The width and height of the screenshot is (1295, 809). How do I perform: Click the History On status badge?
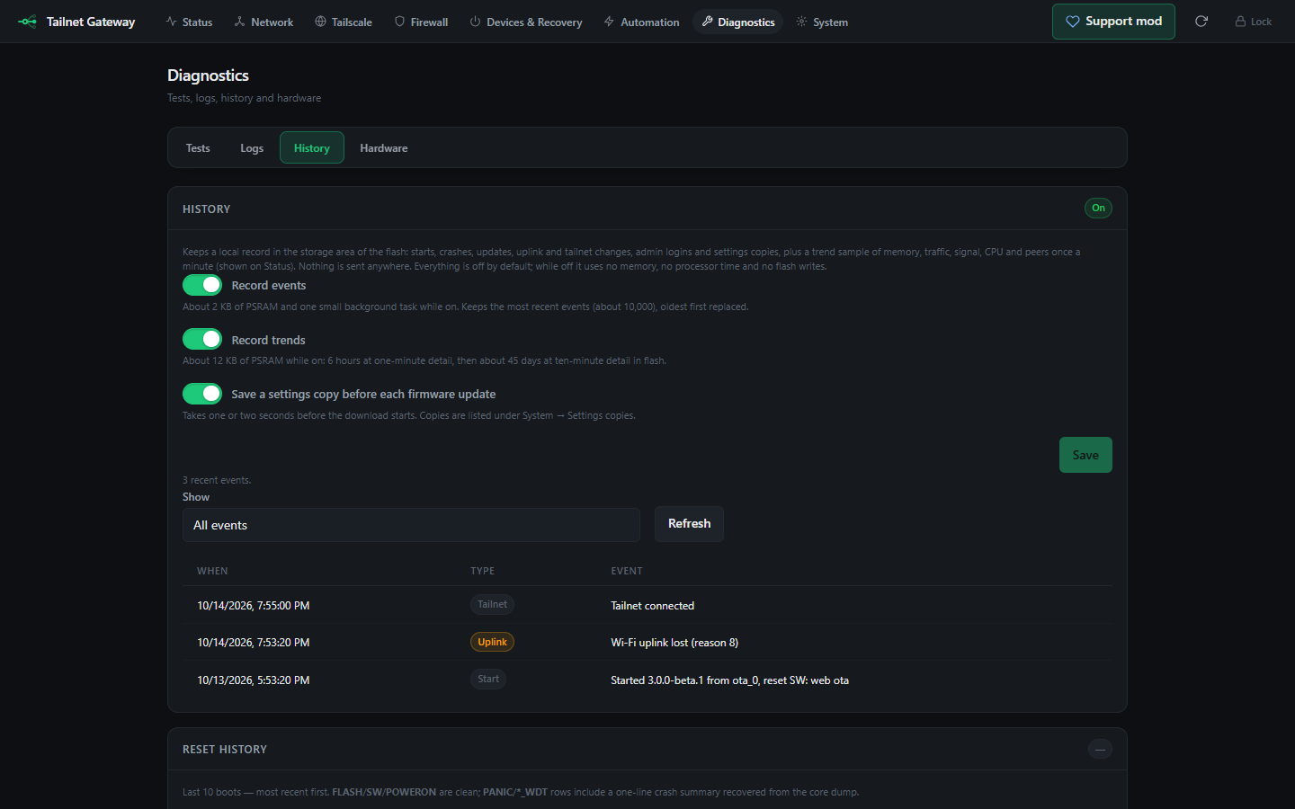pyautogui.click(x=1098, y=208)
